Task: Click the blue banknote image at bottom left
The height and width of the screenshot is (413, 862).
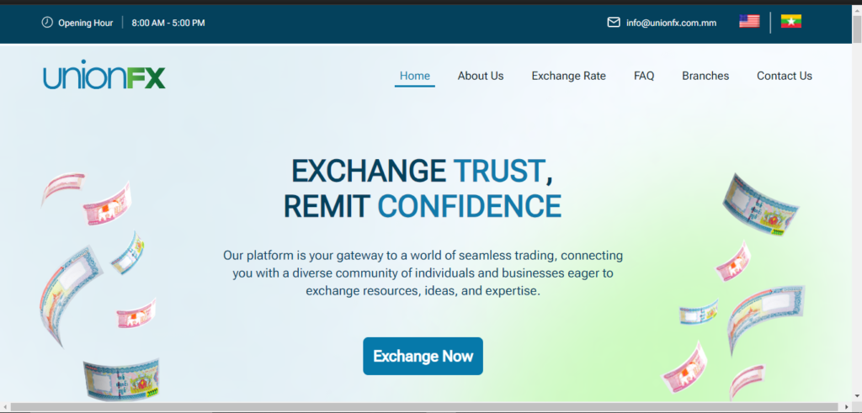Action: click(x=121, y=381)
